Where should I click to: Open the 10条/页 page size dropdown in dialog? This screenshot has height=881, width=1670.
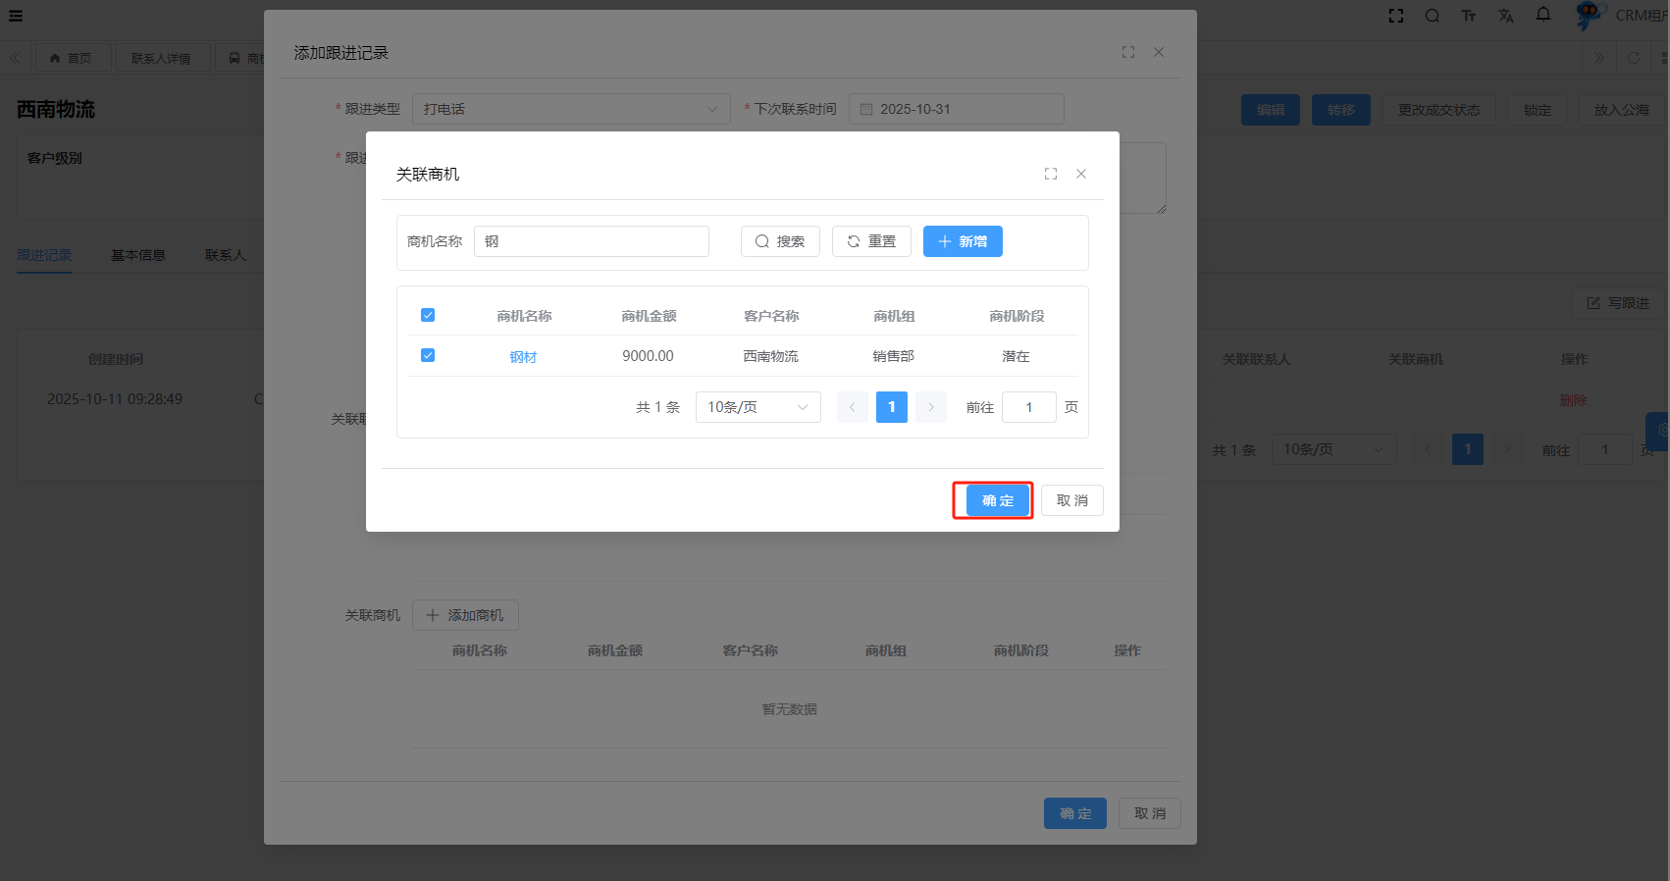click(x=757, y=407)
